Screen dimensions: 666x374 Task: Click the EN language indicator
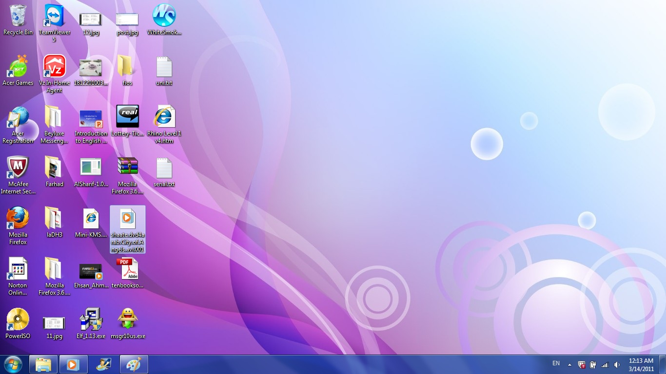point(556,363)
